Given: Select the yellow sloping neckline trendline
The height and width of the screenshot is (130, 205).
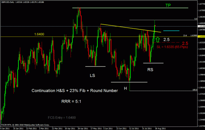Looking at the screenshot, I should [x=131, y=28].
